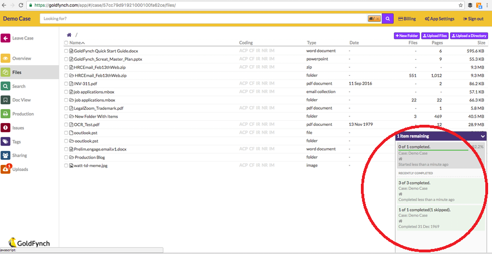Click the browser back arrow
Image resolution: width=492 pixels, height=254 pixels.
(x=4, y=5)
